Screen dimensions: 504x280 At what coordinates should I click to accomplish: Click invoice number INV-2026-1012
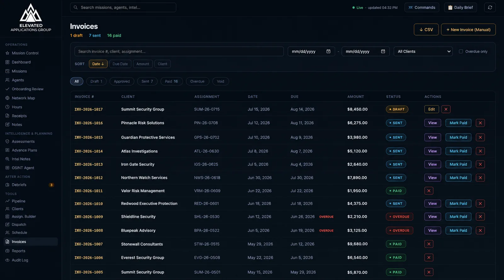tap(89, 178)
